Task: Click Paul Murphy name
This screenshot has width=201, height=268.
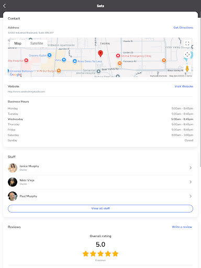Action: click(28, 196)
